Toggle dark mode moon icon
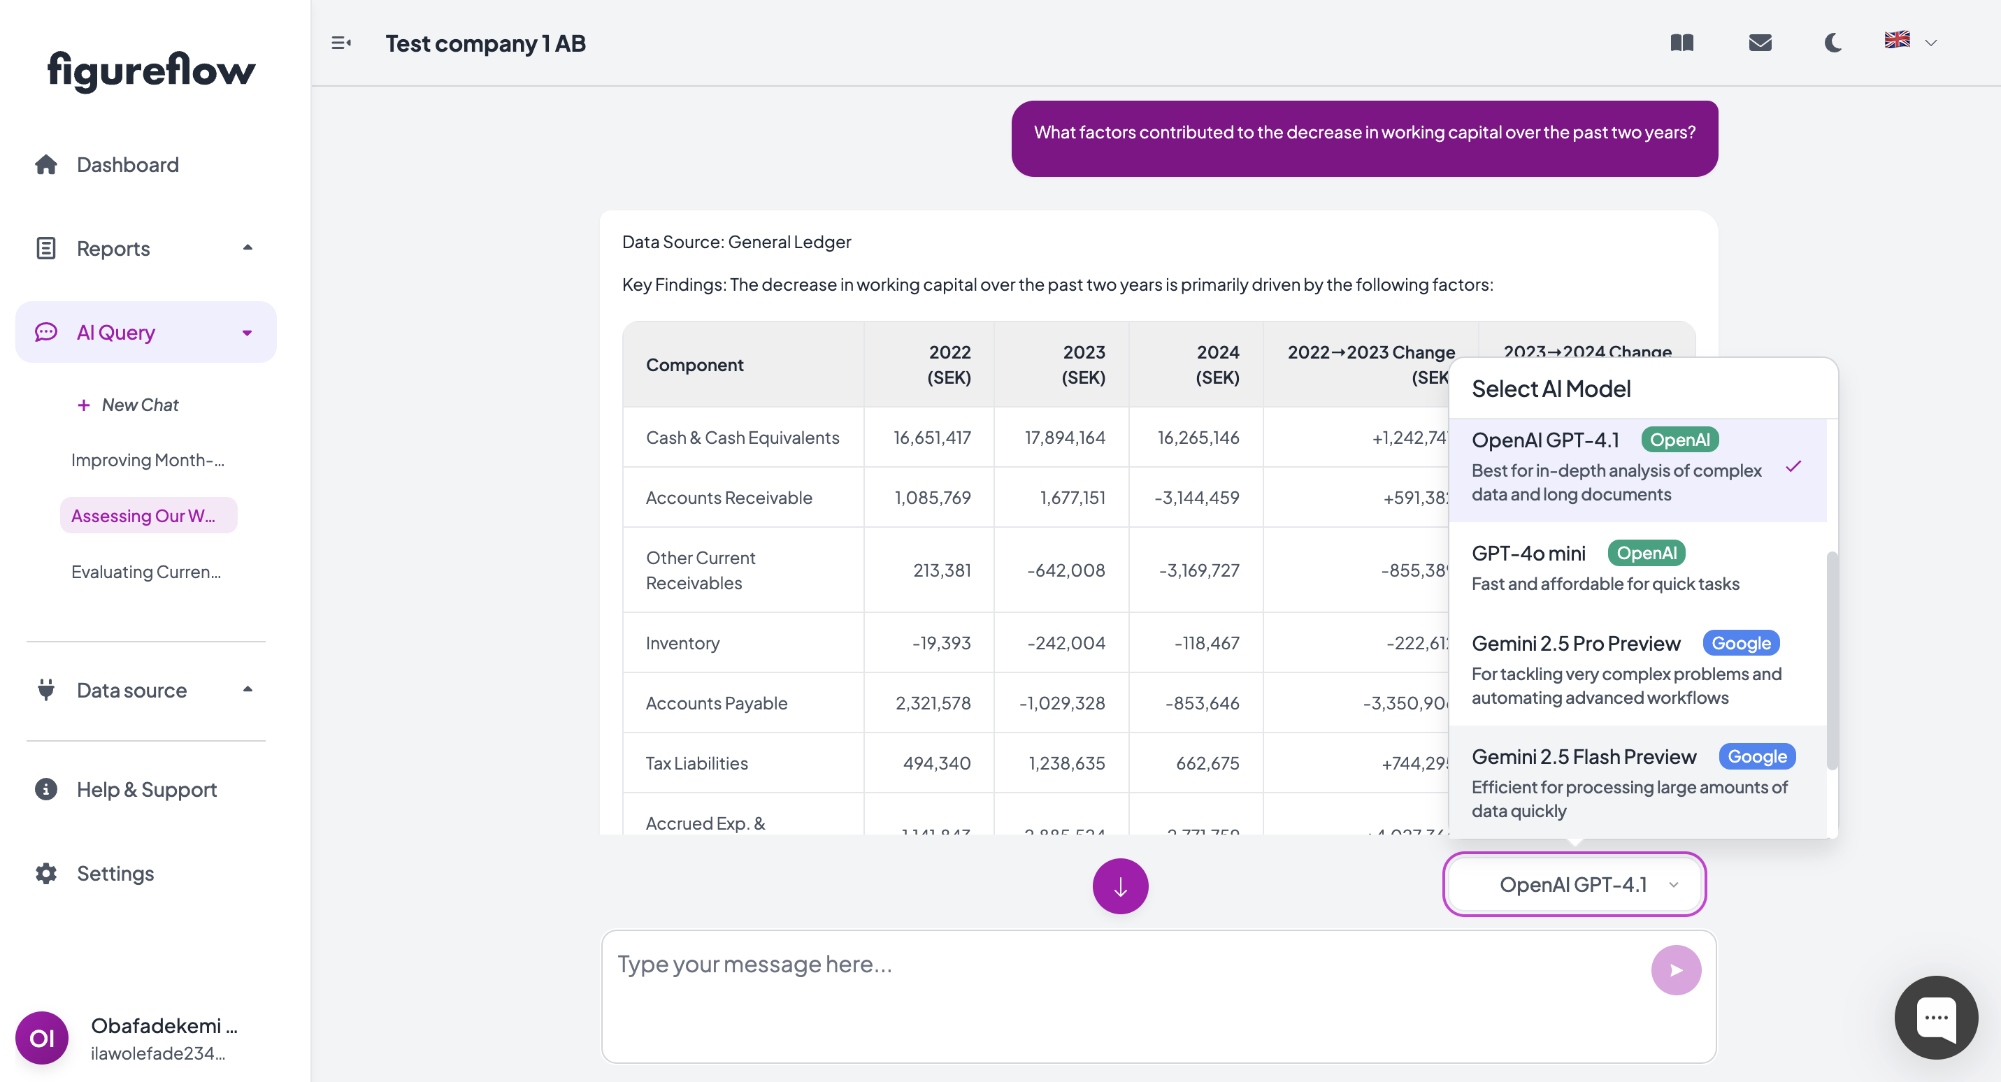The width and height of the screenshot is (2001, 1082). (x=1833, y=43)
